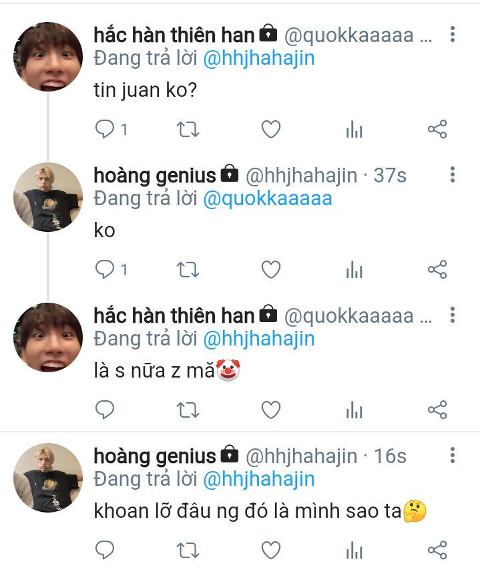Open more options on the "ko" tweet
This screenshot has height=570, width=480.
click(x=453, y=175)
